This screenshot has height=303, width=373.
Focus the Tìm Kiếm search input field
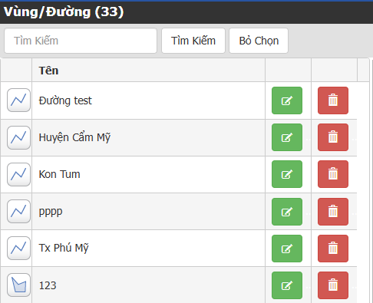[x=81, y=41]
